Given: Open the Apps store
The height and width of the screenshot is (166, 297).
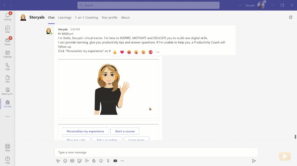Looking at the screenshot, I should 7,148.
